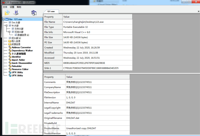Click the Rebuilder tool icon

[x=10, y=66]
